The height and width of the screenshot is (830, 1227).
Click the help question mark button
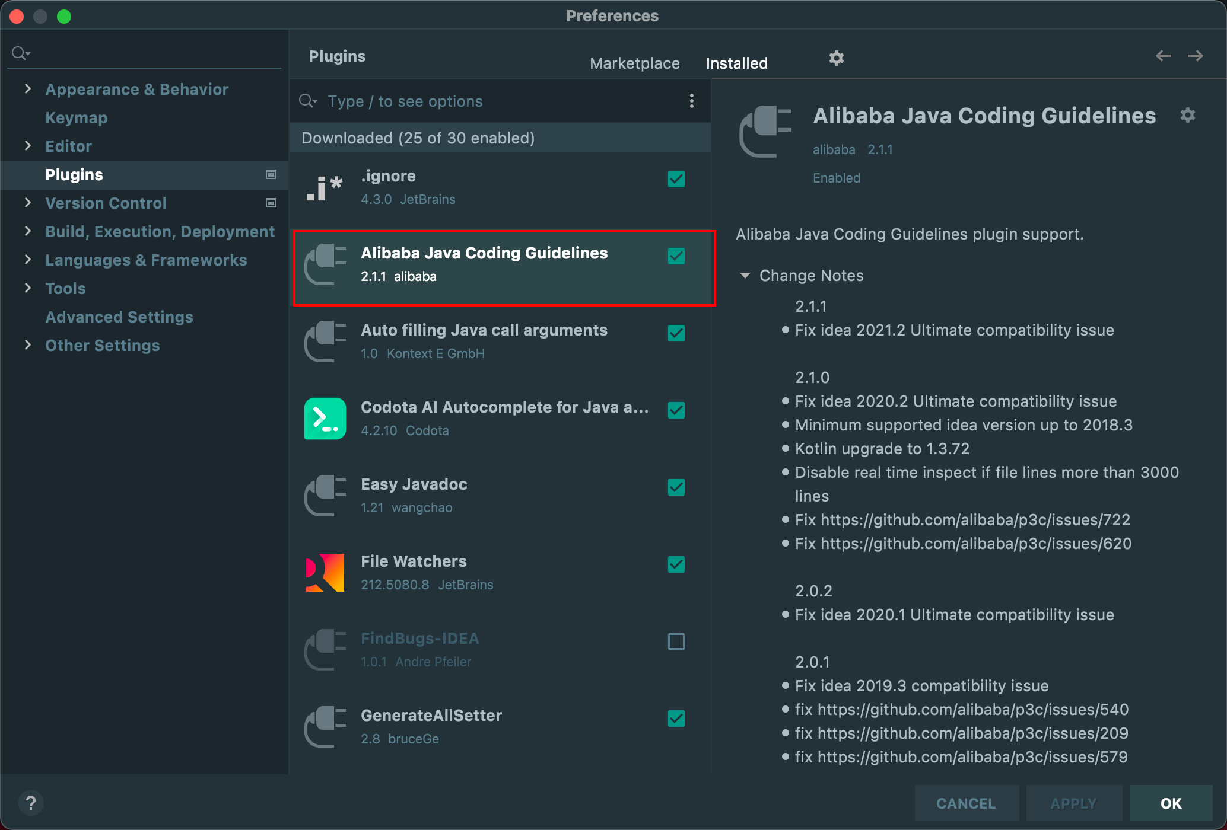31,803
